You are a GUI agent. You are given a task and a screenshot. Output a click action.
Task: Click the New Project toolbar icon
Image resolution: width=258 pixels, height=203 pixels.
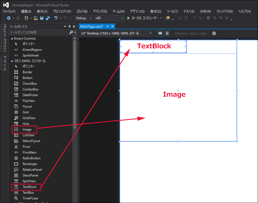coord(26,18)
